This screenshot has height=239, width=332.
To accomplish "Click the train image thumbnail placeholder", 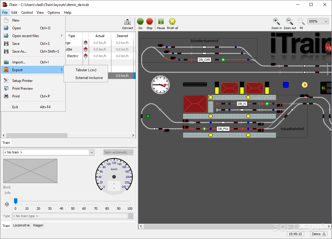I will tap(30, 171).
